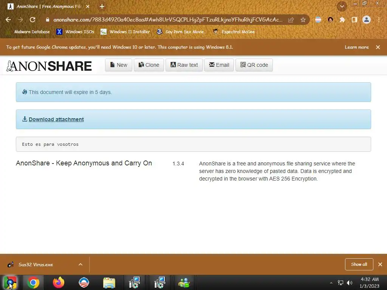Viewport: 387px width, 290px height.
Task: Open the Chrome profile avatar
Action: 367,20
